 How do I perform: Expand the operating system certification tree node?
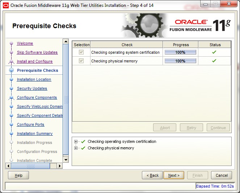[x=76, y=141]
